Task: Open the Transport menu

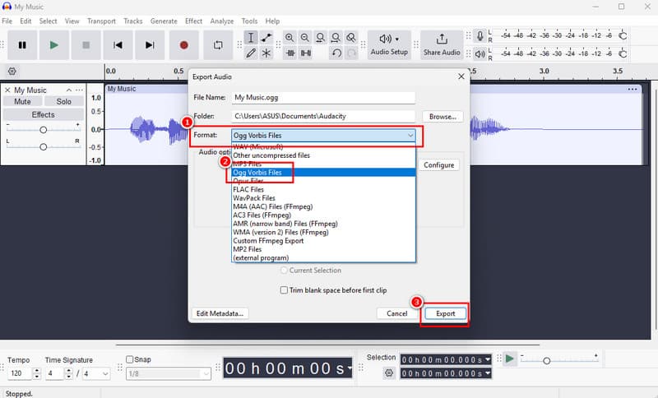Action: pyautogui.click(x=101, y=21)
